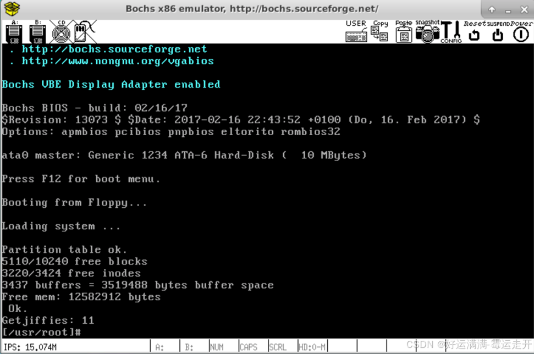This screenshot has width=534, height=354.
Task: Reset the emulated machine
Action: 475,31
